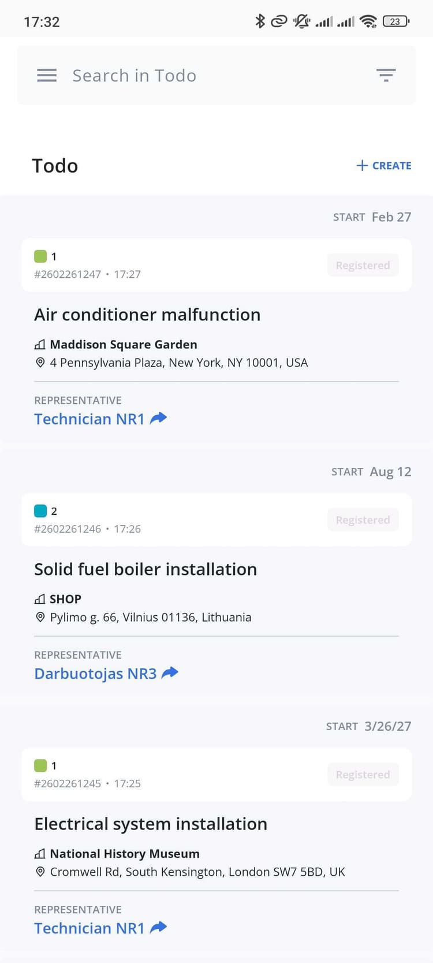Viewport: 433px width, 963px height.
Task: Tap the location pin for Pennsylvania Plaza address
Action: coord(40,363)
